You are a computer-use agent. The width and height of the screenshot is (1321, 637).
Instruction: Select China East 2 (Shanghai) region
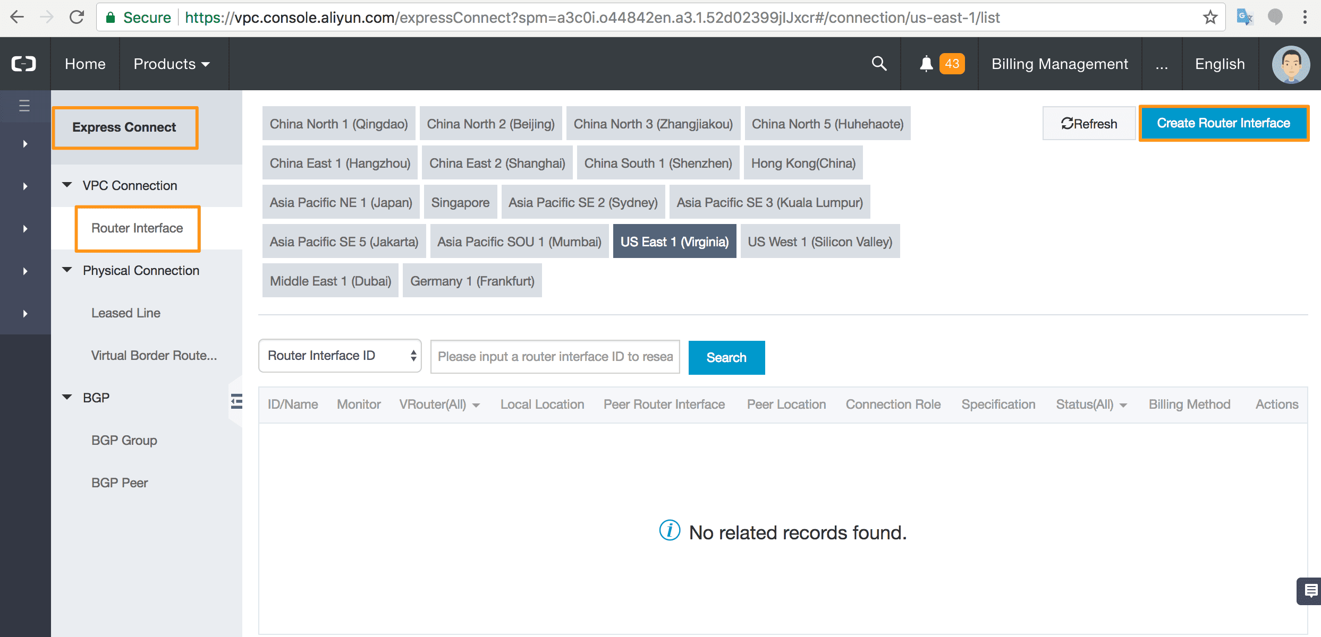tap(497, 163)
